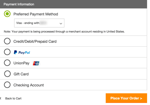This screenshot has width=150, height=105.
Task: Click the dropdown chevron arrow
Action: click(61, 23)
